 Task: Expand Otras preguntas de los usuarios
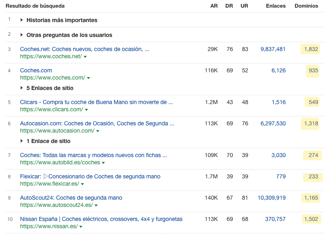pos(66,35)
